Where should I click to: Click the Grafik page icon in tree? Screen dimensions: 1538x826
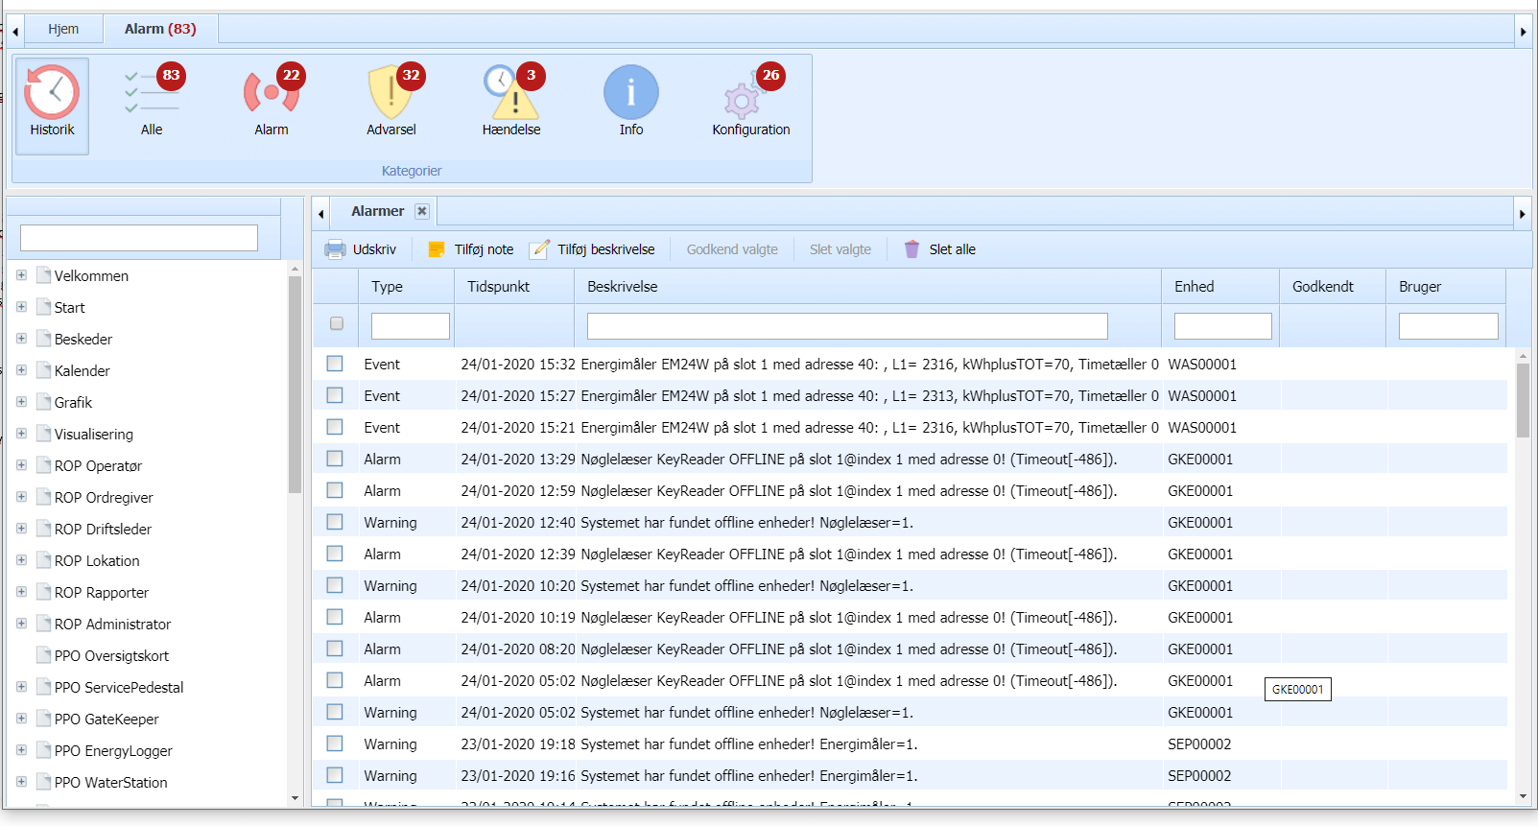click(43, 402)
